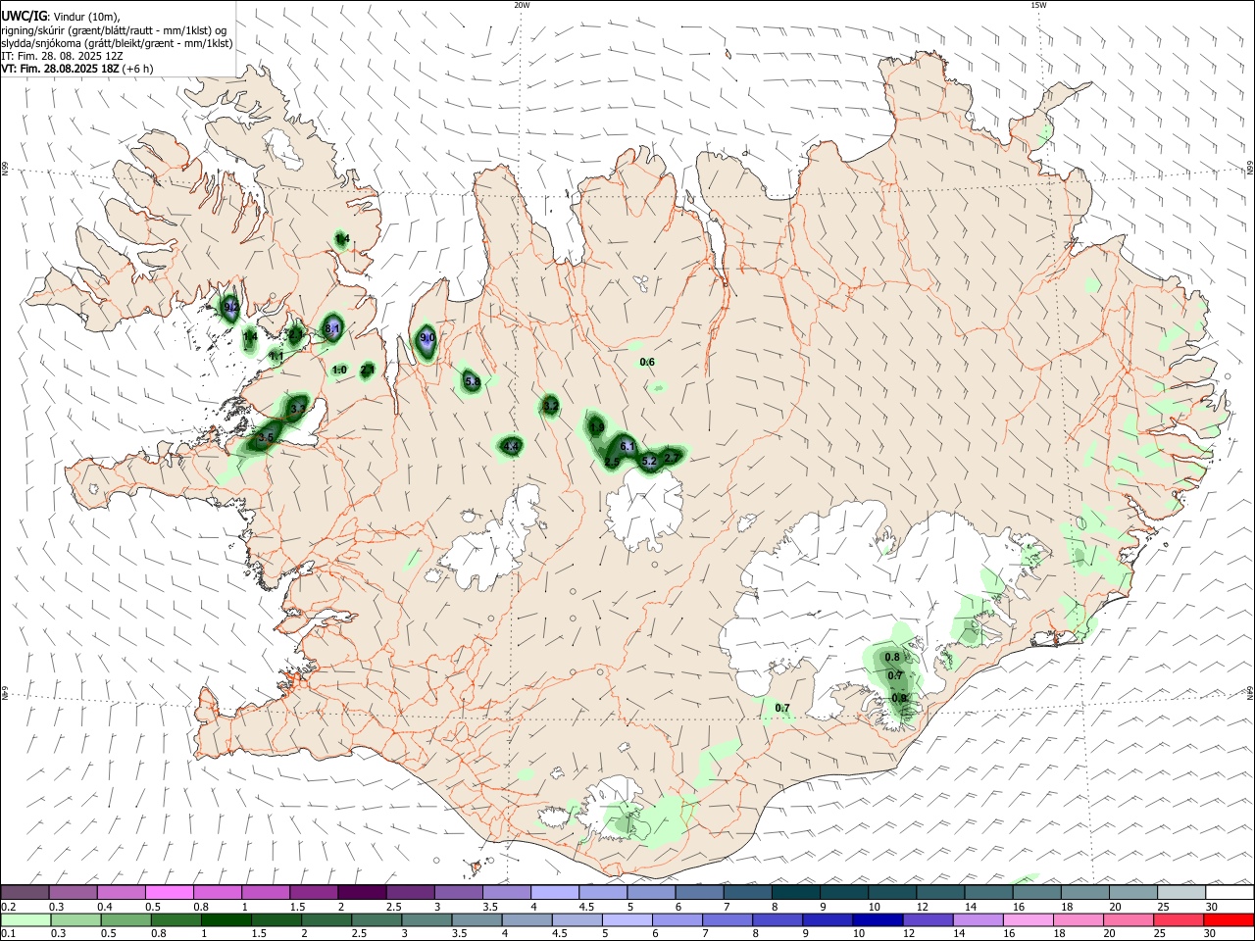Select the 6.1 precipitation value label

(x=628, y=447)
